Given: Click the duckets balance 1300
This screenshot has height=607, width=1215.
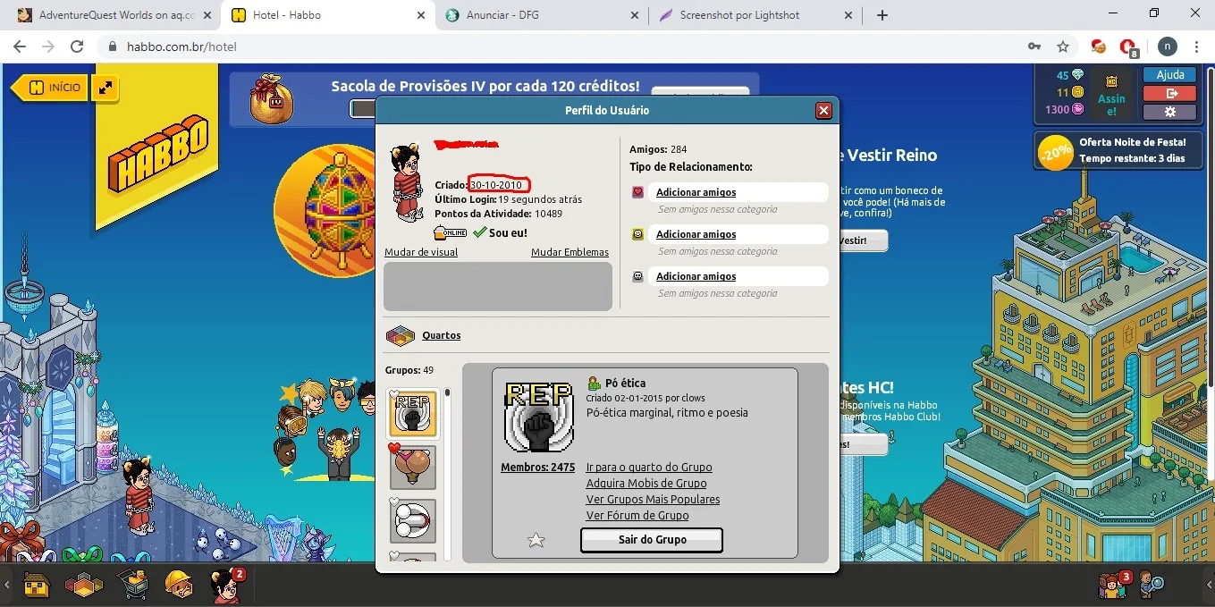Looking at the screenshot, I should (1064, 109).
